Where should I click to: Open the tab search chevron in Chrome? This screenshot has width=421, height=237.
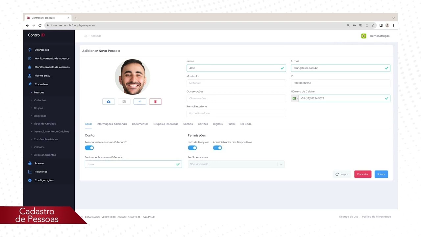tap(393, 18)
